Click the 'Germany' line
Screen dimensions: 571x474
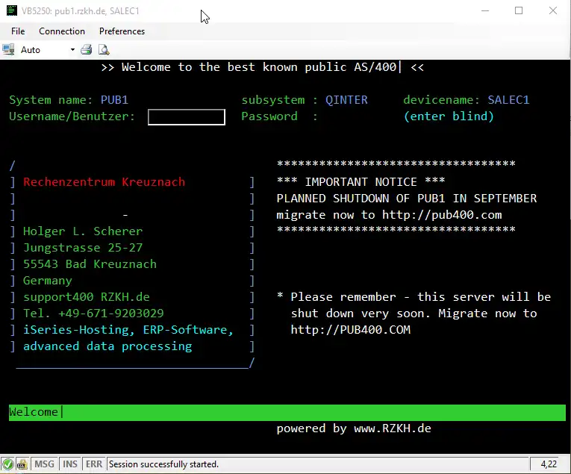(47, 281)
